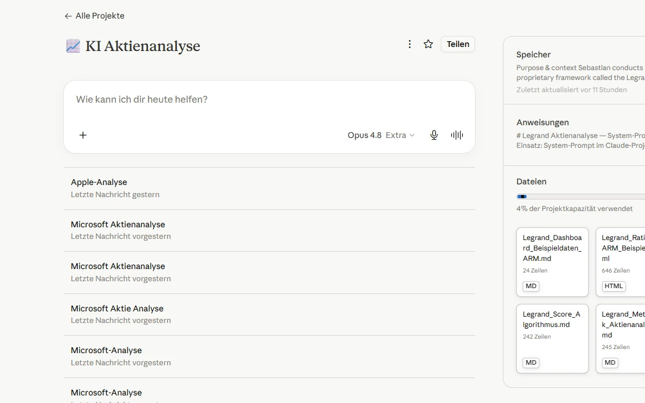Open the Opus 4.8 Extra model dropdown

coord(381,135)
